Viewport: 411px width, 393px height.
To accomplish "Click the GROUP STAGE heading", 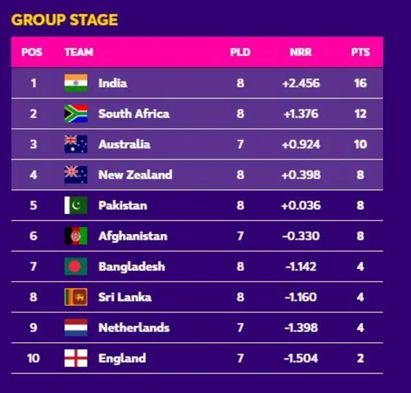I will (65, 20).
